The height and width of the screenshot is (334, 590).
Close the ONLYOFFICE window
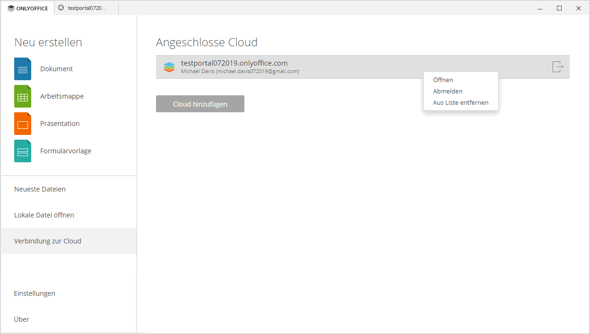click(x=579, y=8)
